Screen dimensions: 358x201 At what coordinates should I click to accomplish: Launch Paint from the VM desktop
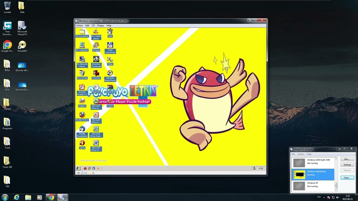(110, 33)
